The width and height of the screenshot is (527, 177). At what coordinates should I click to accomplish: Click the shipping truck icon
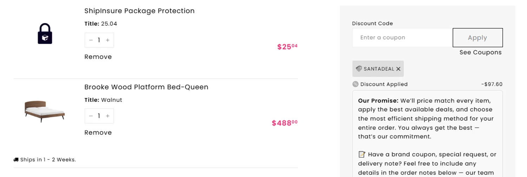pos(16,160)
